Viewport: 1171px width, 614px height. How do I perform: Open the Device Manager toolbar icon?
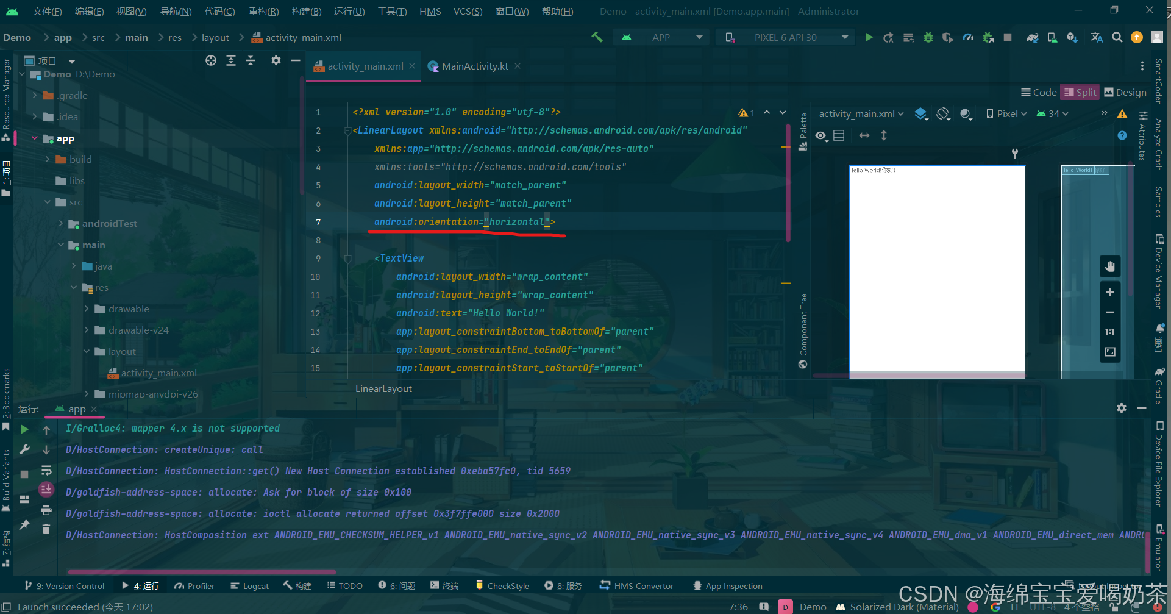coord(1052,37)
